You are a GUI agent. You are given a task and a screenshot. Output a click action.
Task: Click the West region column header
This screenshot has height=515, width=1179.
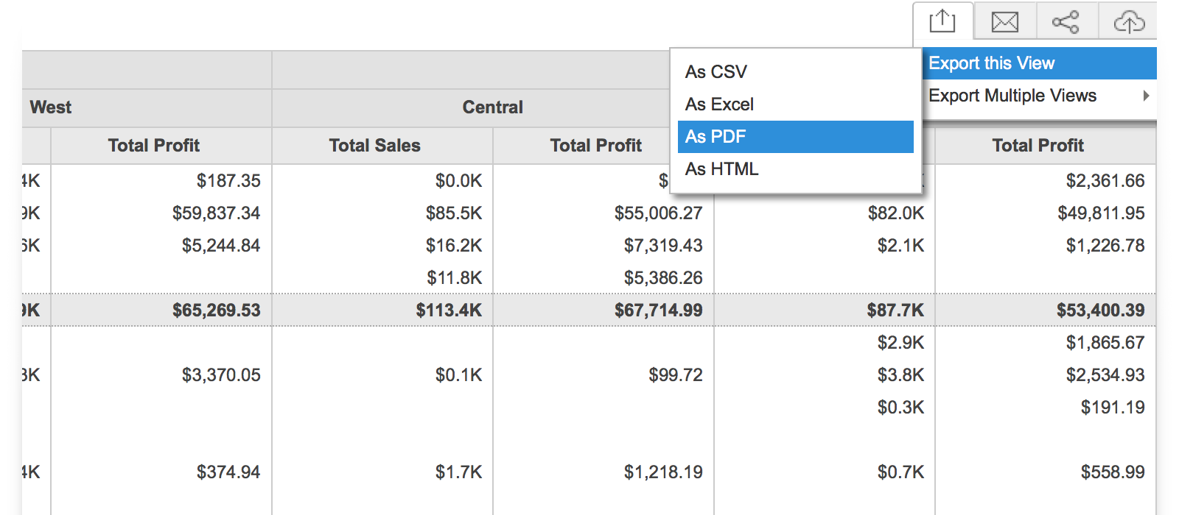pyautogui.click(x=51, y=107)
